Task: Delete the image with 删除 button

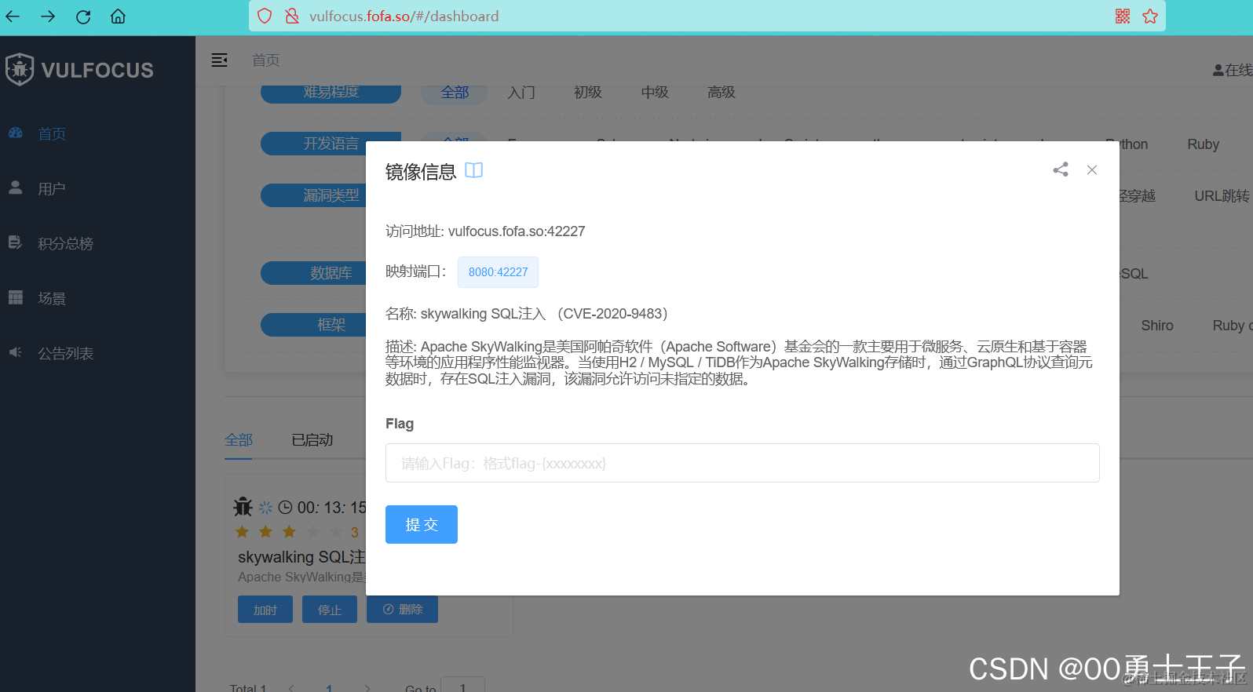Action: coord(402,610)
